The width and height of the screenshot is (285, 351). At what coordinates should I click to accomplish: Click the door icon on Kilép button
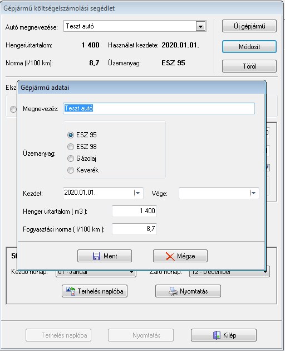pyautogui.click(x=217, y=335)
